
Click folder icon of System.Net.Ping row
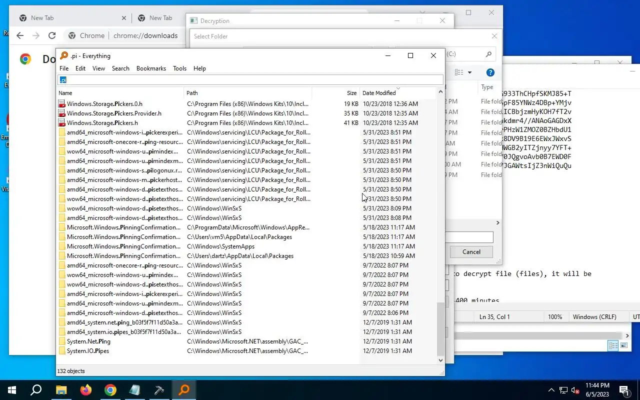(x=62, y=341)
